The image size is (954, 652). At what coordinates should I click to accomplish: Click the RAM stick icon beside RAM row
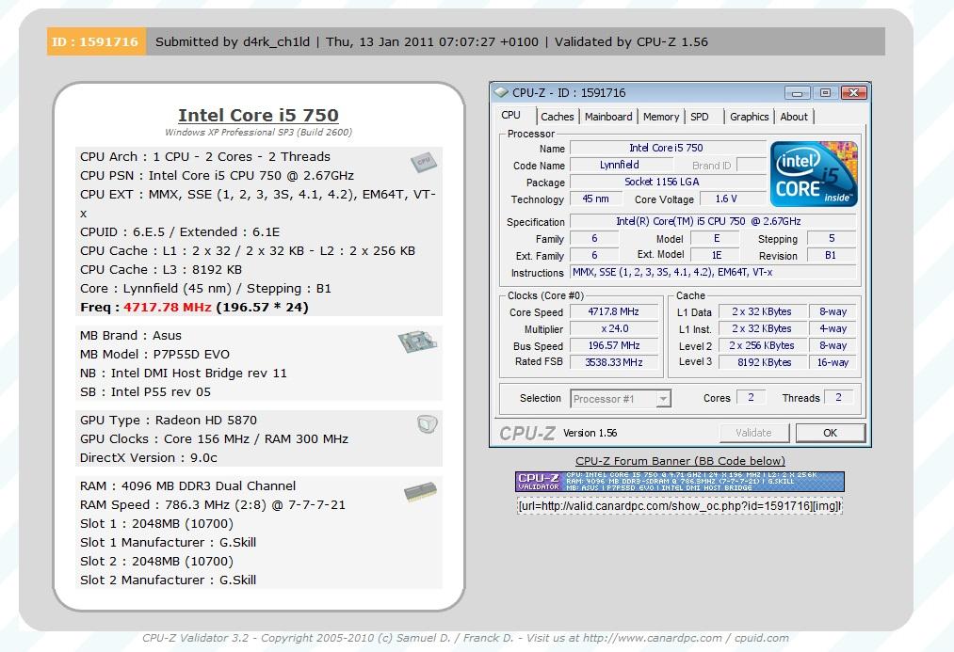tap(420, 491)
